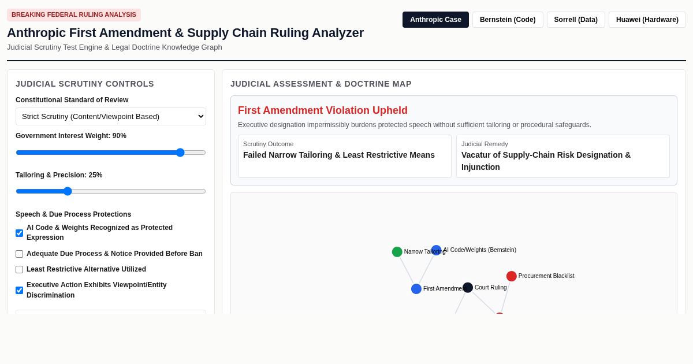693x364 pixels.
Task: Click the Tailoring & Precision: 25% label
Action: point(59,175)
